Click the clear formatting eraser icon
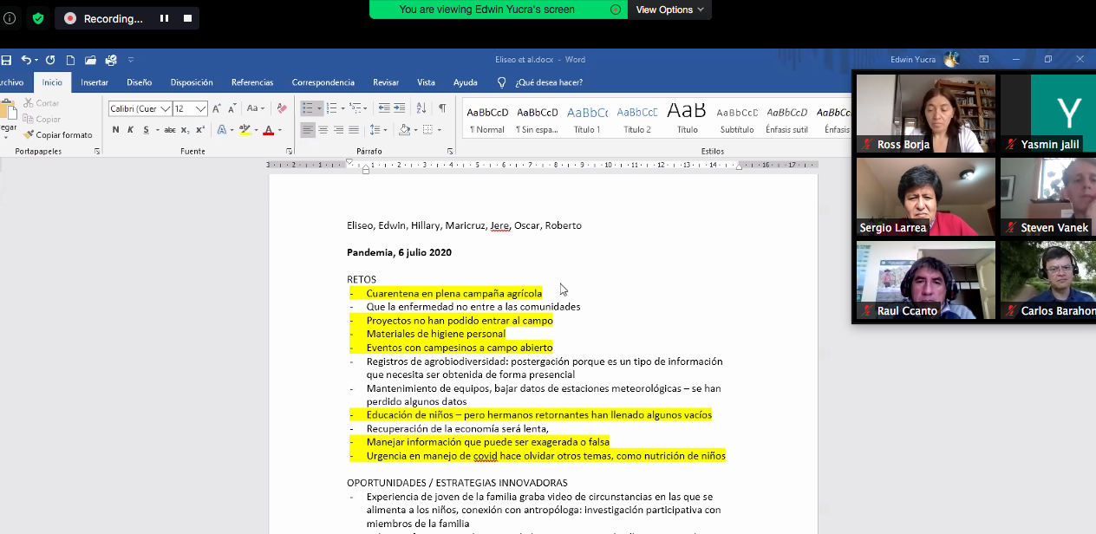This screenshot has width=1096, height=534. tap(281, 108)
